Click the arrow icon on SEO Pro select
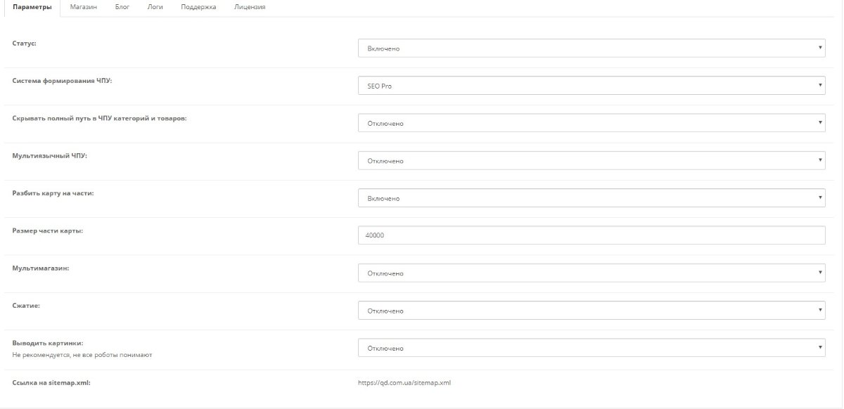Viewport: 844px width, 409px height. 820,86
